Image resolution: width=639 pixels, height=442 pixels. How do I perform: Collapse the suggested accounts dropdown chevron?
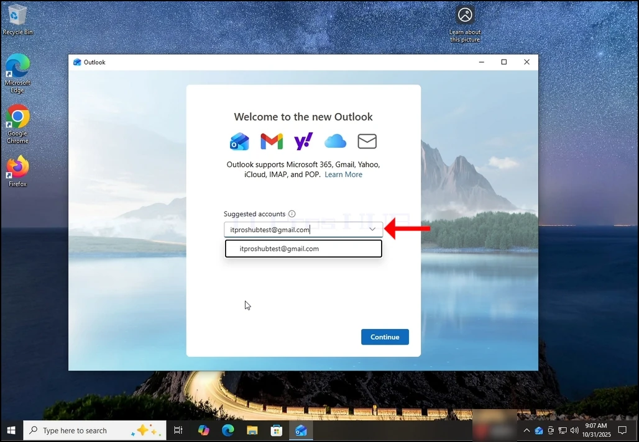coord(372,230)
